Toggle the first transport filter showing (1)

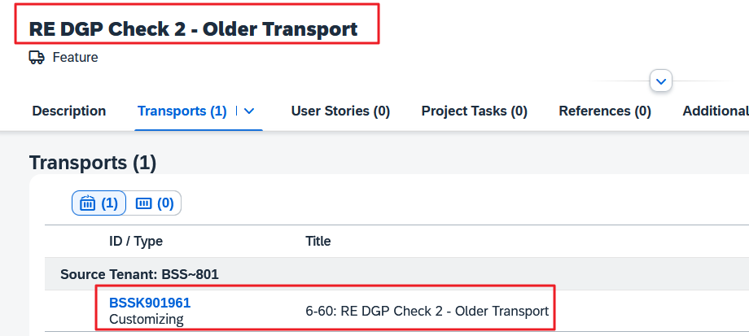coord(99,203)
